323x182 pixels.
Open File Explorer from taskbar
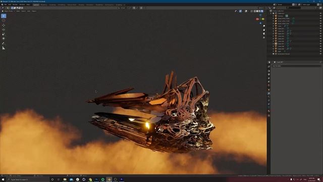click(65, 179)
